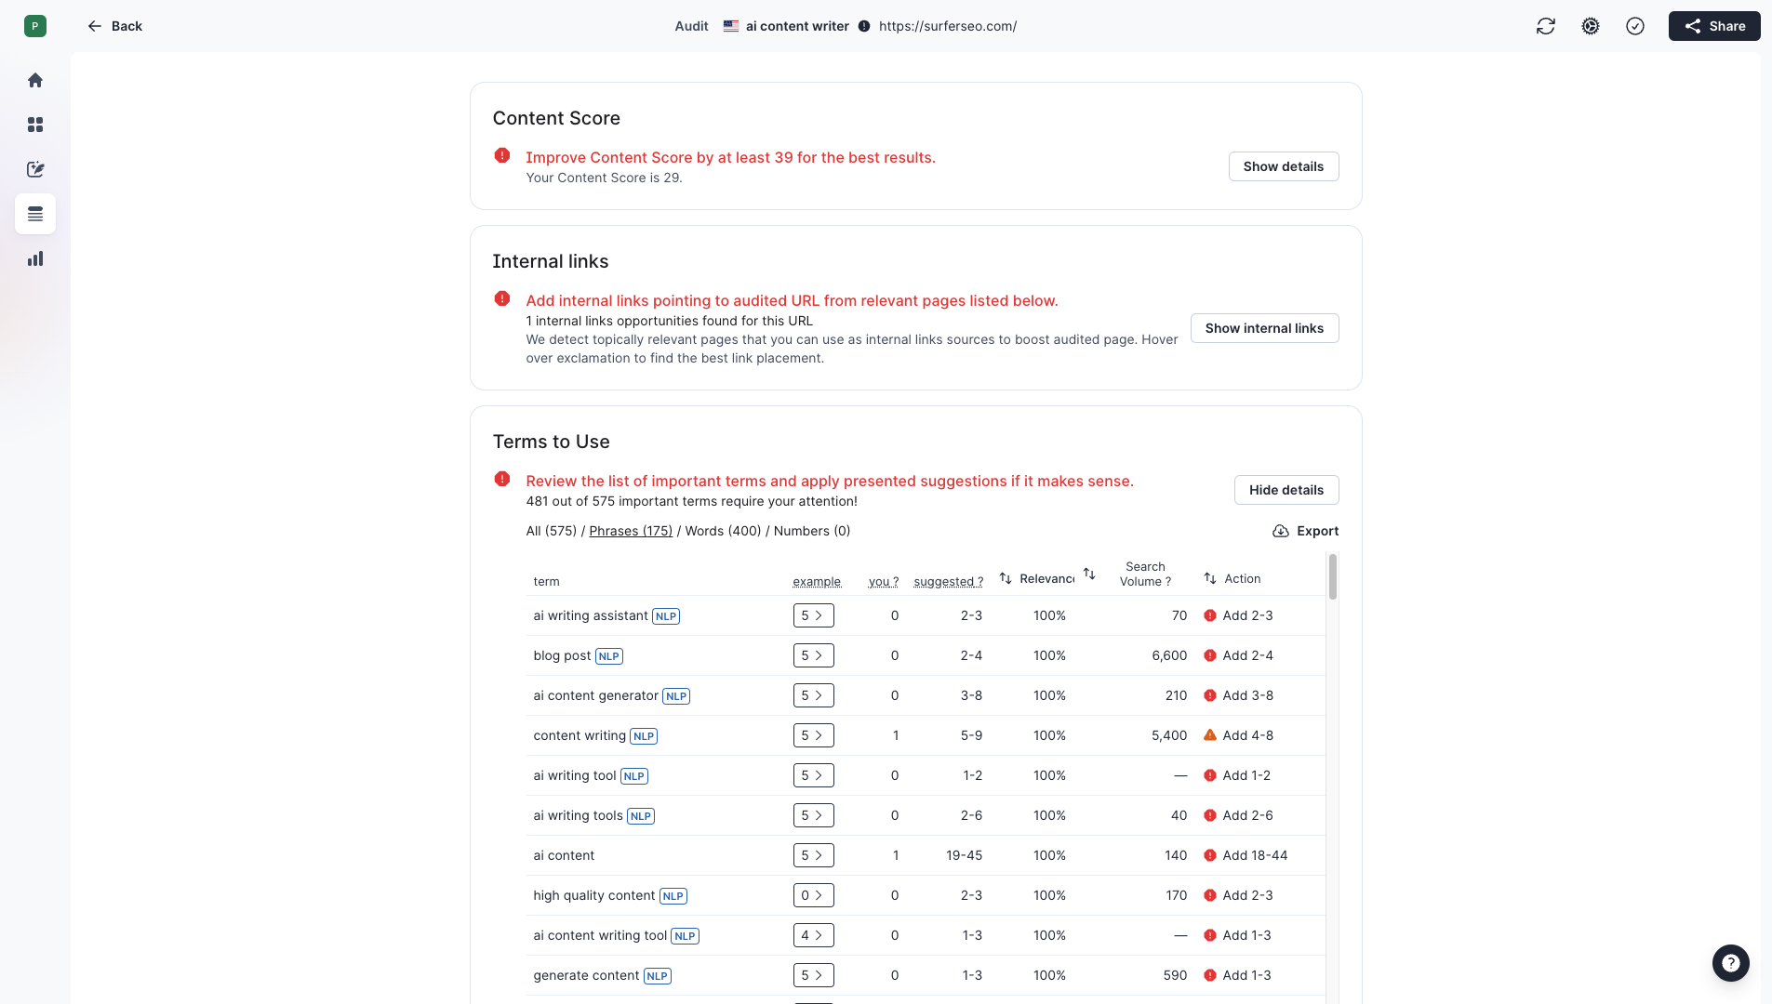This screenshot has height=1004, width=1772.
Task: Switch to the Words (400) filter
Action: click(x=722, y=531)
